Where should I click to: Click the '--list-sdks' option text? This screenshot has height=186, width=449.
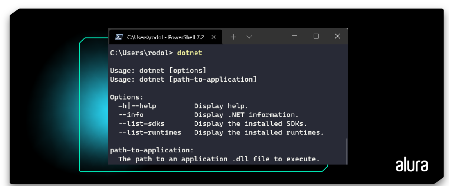(x=141, y=124)
